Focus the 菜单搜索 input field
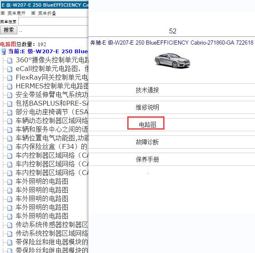Screen dimensions: 255x253 click(x=53, y=21)
